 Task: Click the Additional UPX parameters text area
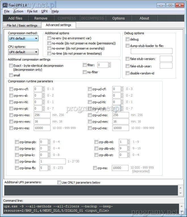coord(91,190)
